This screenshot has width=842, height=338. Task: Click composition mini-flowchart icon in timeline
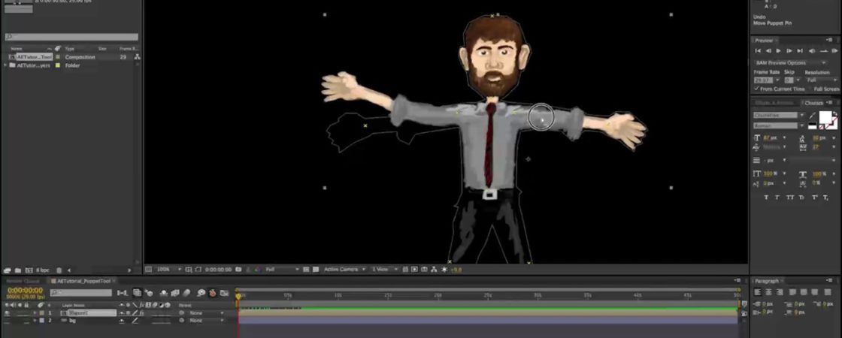click(x=122, y=292)
